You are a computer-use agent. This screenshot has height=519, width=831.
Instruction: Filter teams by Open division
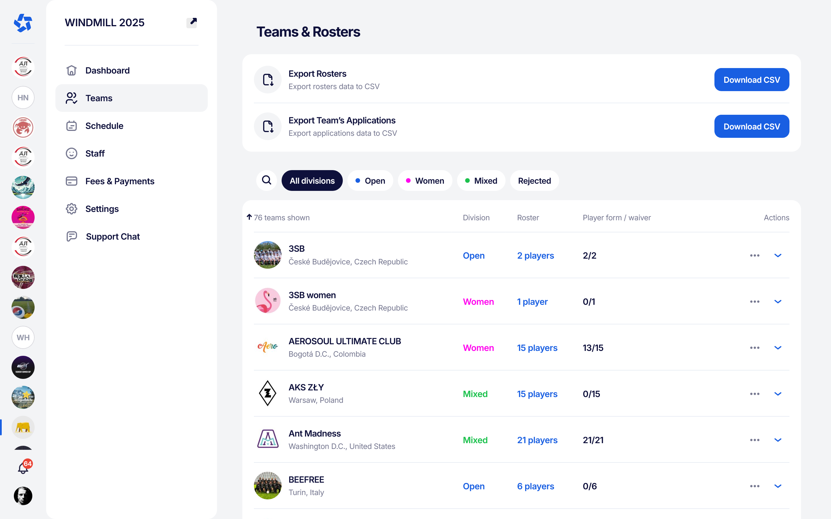370,180
